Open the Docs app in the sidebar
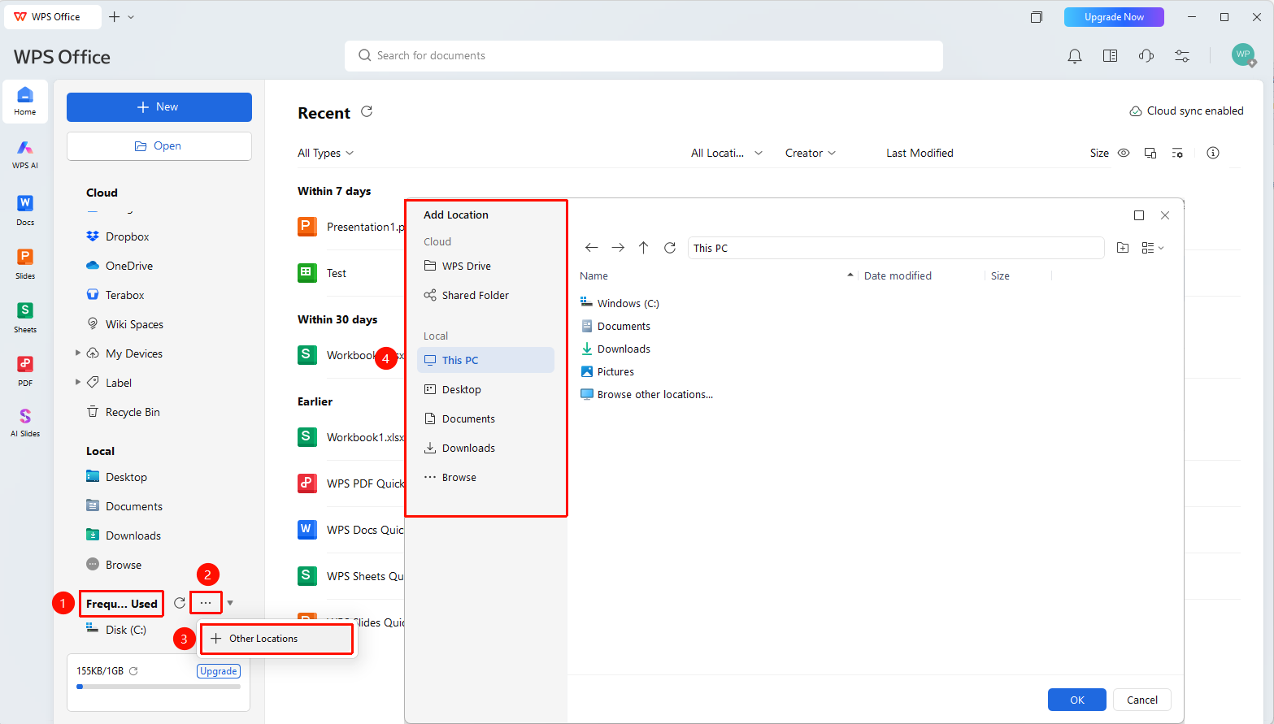Screen dimensions: 1274x724 25,210
